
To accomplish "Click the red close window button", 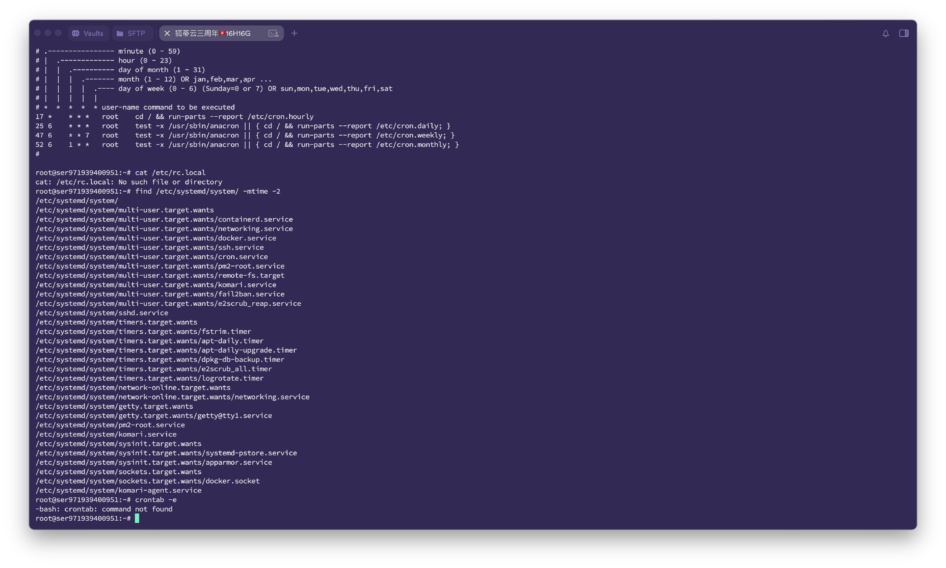I will (x=37, y=33).
